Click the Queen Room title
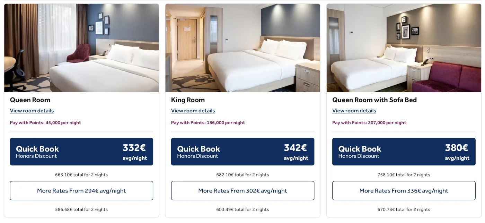The image size is (485, 223). [x=30, y=100]
